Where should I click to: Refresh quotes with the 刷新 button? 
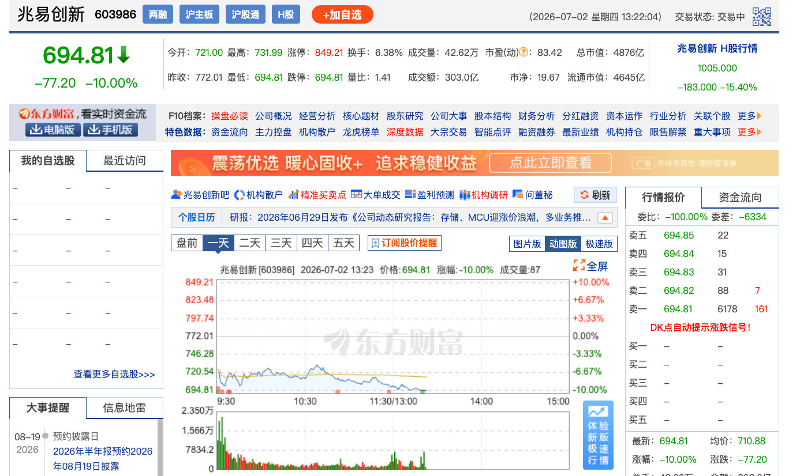click(x=595, y=195)
